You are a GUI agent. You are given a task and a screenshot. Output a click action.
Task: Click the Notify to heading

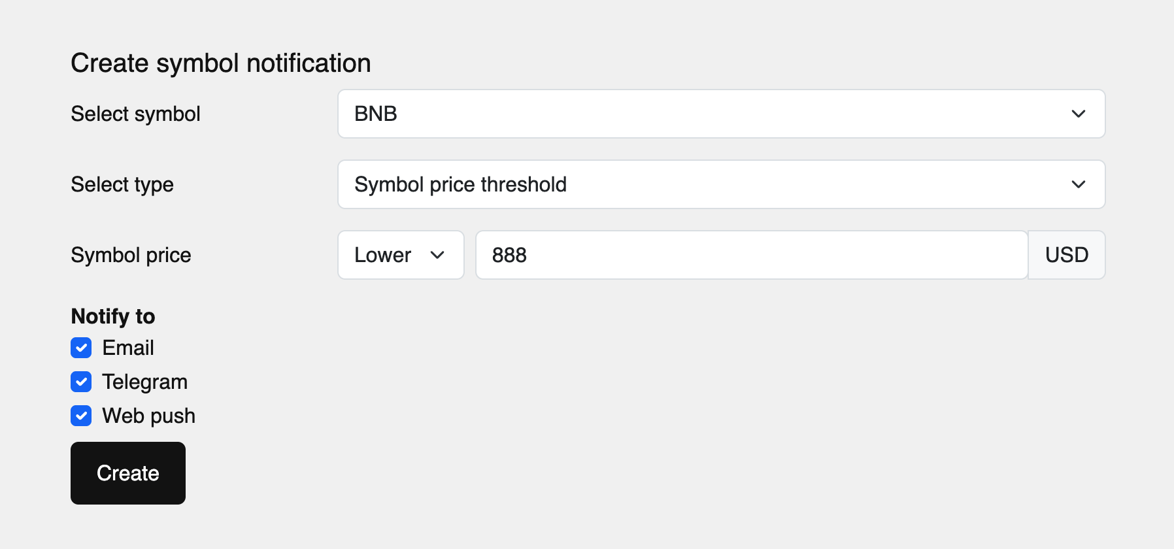[x=113, y=316]
